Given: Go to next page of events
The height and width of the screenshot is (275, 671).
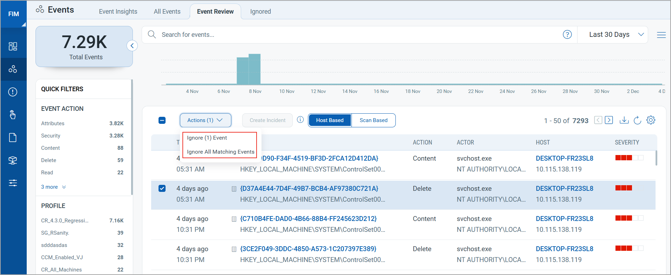Looking at the screenshot, I should tap(609, 120).
